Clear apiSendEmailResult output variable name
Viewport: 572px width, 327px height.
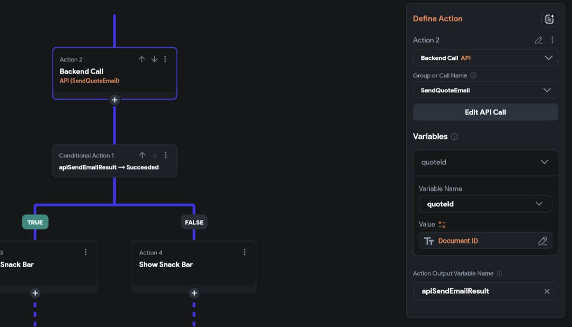pyautogui.click(x=547, y=291)
